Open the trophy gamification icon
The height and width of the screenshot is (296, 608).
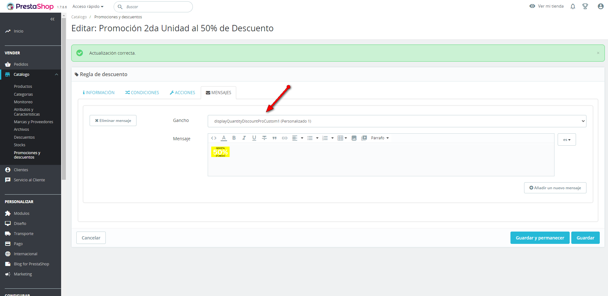click(585, 6)
